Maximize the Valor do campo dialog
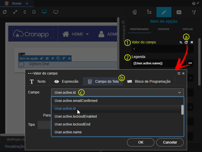 179,73
